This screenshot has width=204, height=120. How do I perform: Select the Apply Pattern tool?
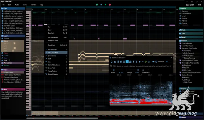point(56,71)
